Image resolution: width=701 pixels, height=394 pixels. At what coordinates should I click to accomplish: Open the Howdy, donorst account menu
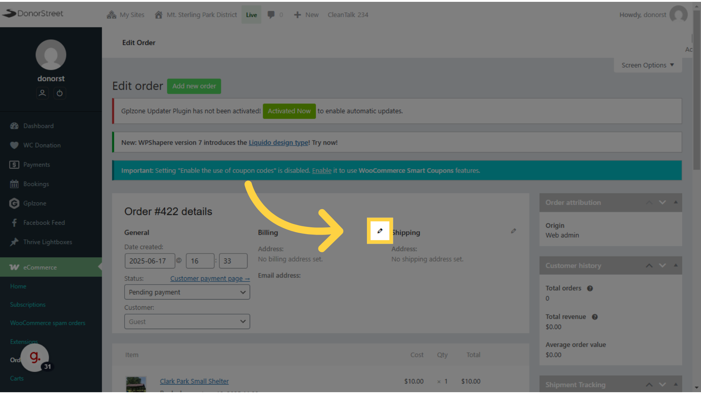coord(643,15)
